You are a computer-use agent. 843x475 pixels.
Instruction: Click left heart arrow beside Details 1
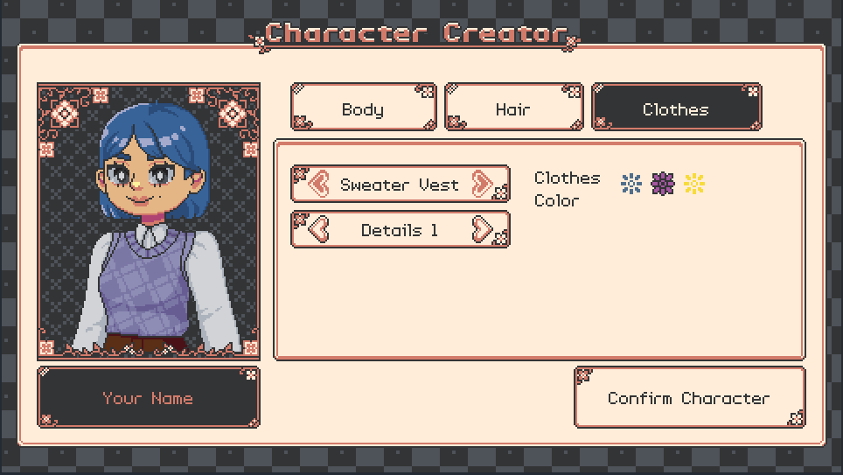click(319, 230)
